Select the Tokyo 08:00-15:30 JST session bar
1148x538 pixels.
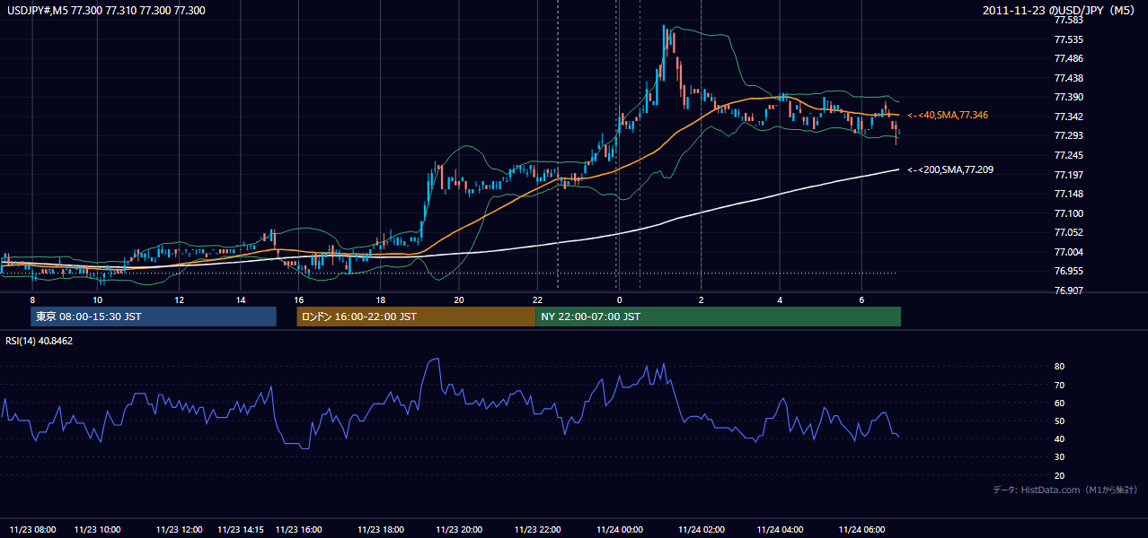pos(153,317)
